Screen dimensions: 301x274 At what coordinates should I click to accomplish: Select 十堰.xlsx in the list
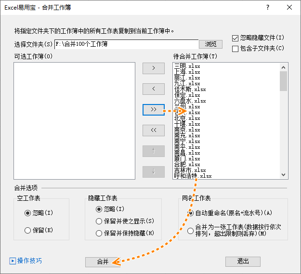pyautogui.click(x=187, y=124)
